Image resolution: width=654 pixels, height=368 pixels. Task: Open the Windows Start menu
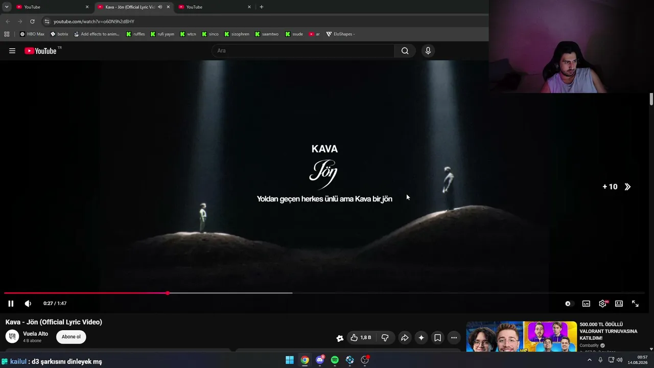pyautogui.click(x=290, y=360)
